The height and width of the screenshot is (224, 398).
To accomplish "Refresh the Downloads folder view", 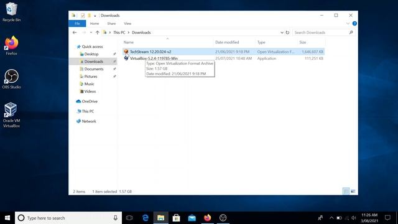I will click(x=287, y=32).
